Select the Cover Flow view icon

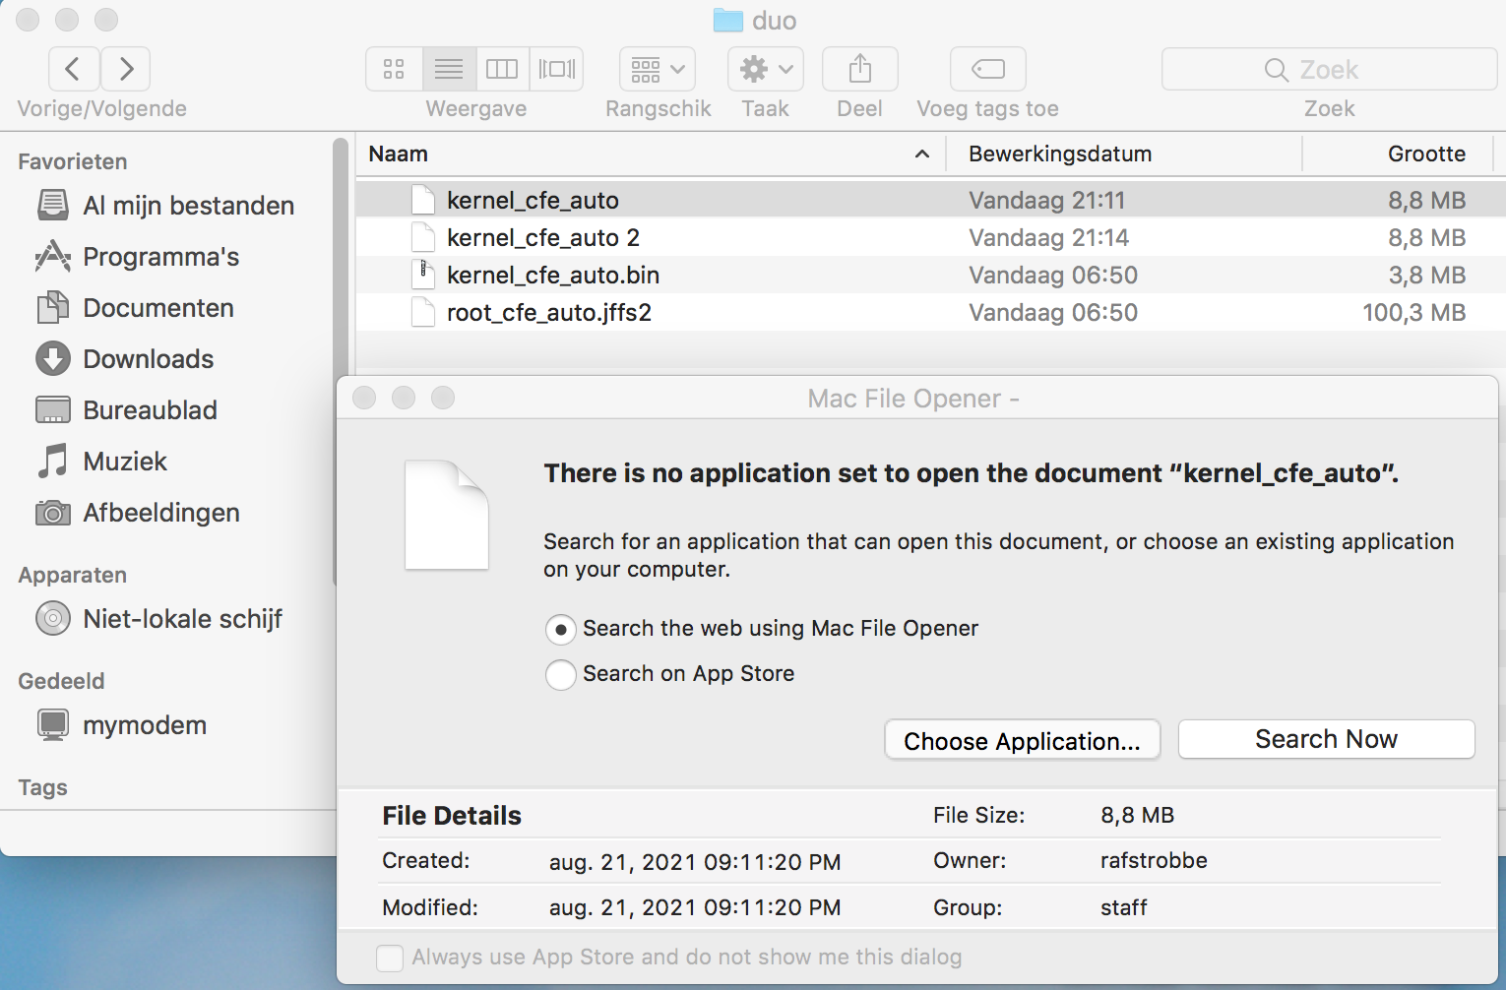click(x=556, y=69)
